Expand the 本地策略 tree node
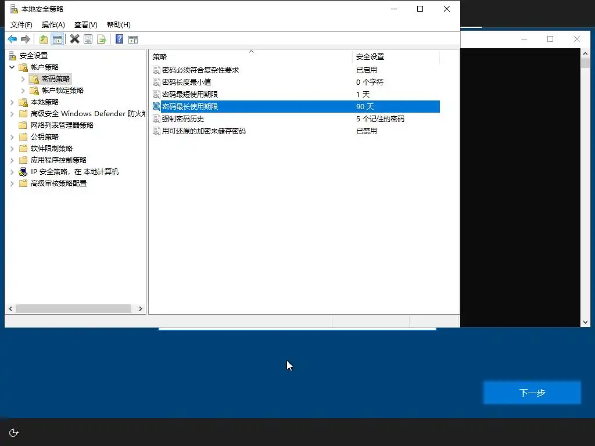The height and width of the screenshot is (446, 595). pyautogui.click(x=12, y=102)
